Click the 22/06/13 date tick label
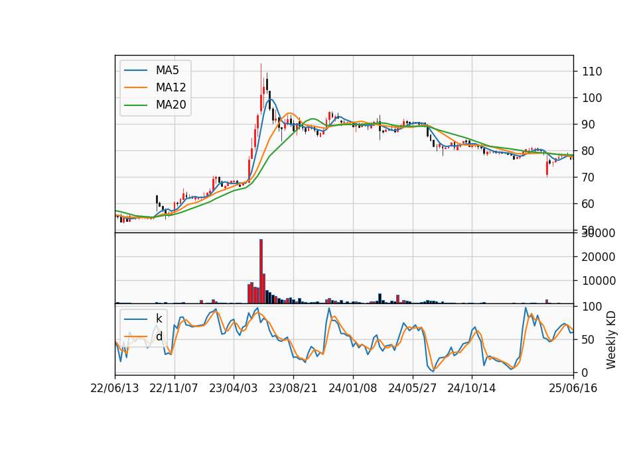637x457 pixels. [115, 389]
